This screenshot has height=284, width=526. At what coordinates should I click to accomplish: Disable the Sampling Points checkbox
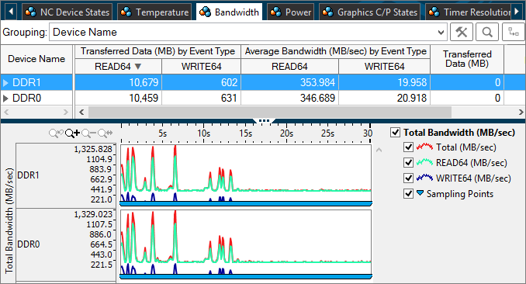coord(408,194)
